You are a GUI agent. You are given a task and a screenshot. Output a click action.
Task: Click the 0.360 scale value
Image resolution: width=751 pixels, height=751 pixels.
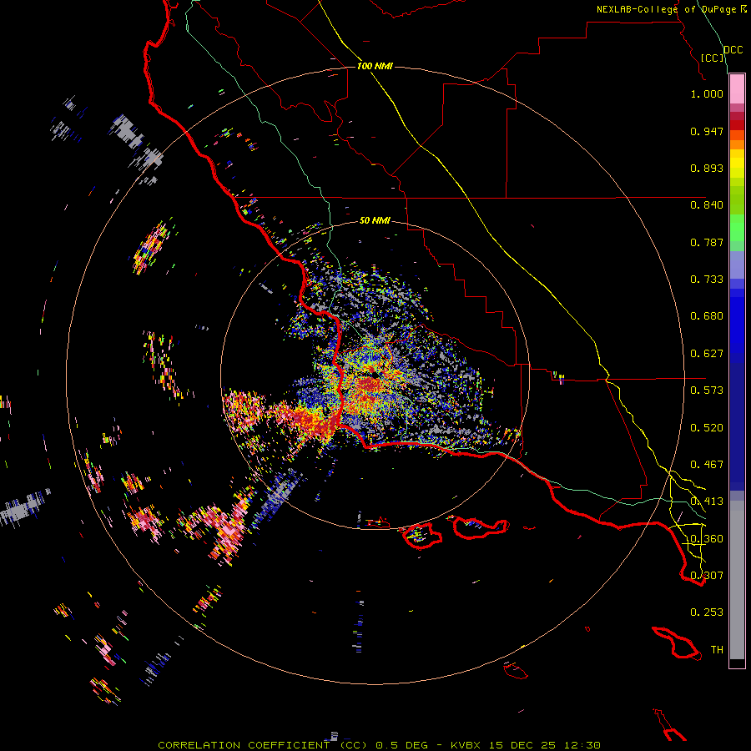[707, 539]
